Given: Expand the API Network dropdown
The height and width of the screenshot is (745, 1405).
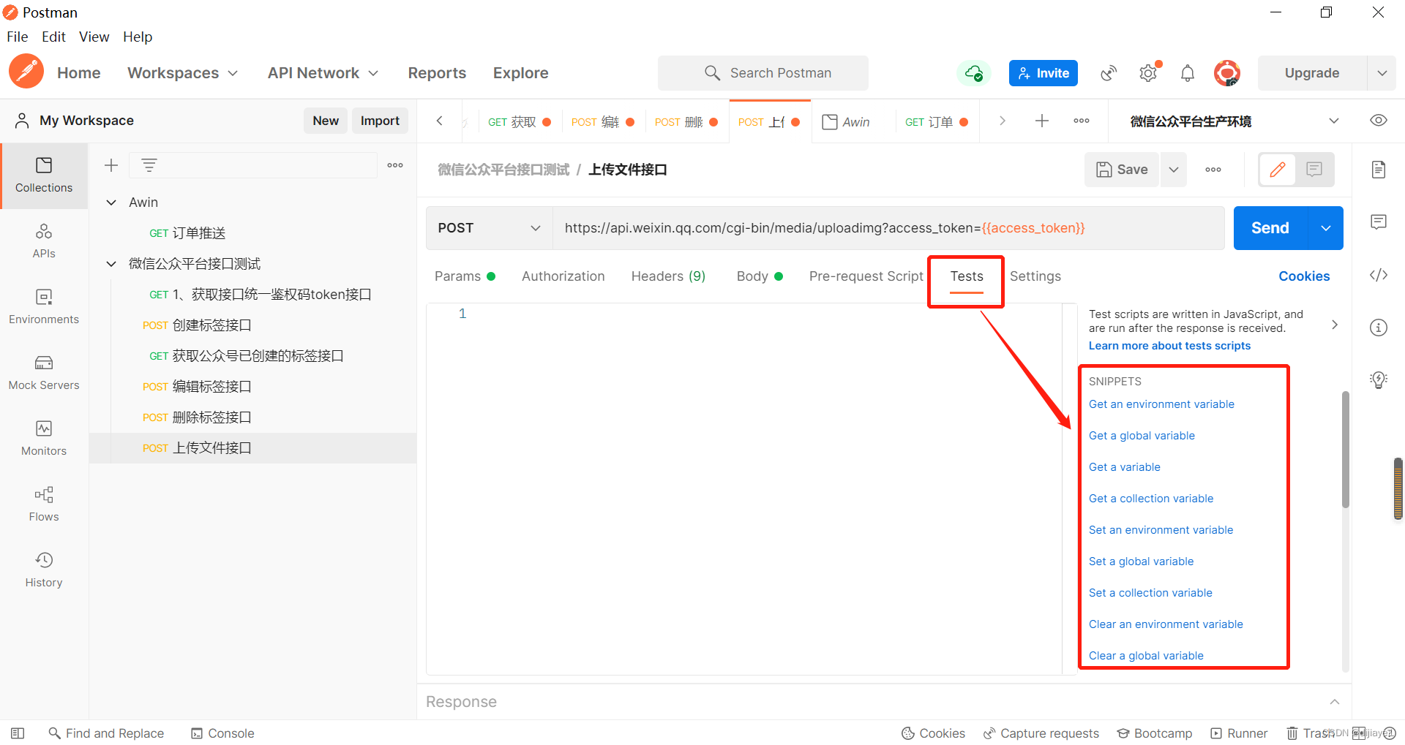Looking at the screenshot, I should click(x=323, y=73).
